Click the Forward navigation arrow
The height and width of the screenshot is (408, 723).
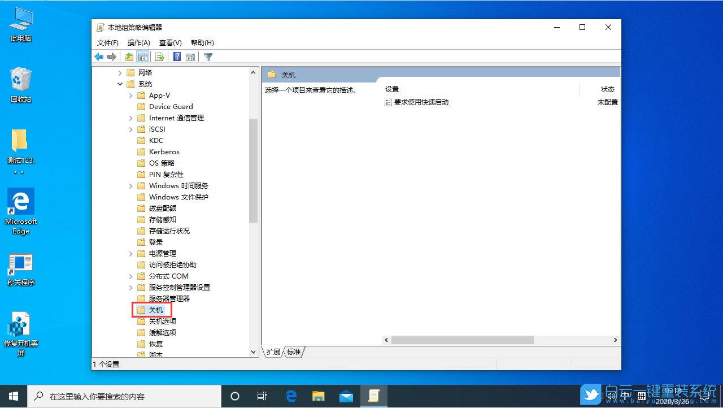(x=112, y=57)
